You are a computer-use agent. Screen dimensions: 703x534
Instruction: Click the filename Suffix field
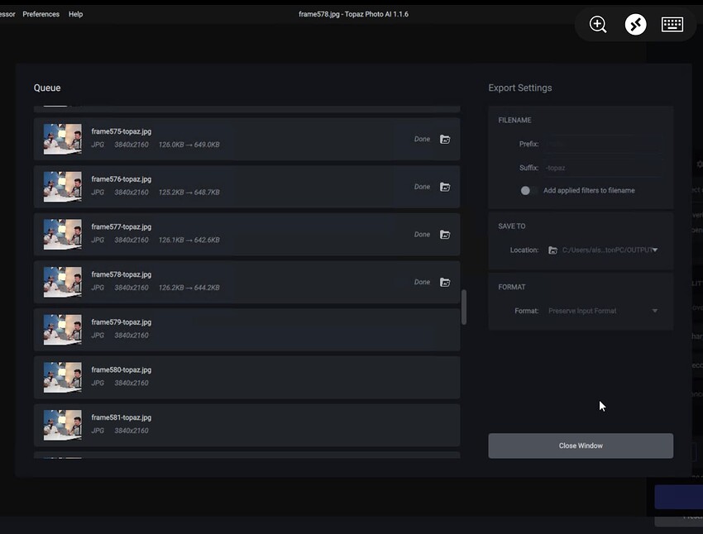(x=602, y=168)
